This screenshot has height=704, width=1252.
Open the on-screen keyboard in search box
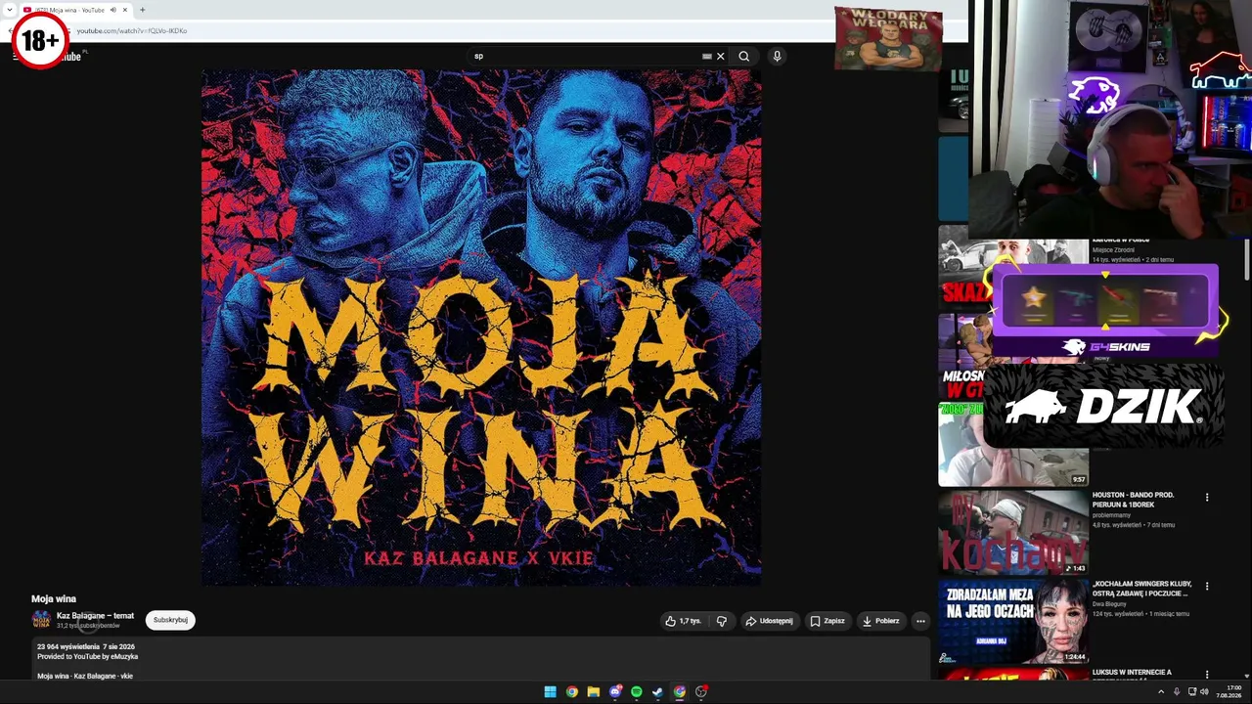[x=706, y=56]
